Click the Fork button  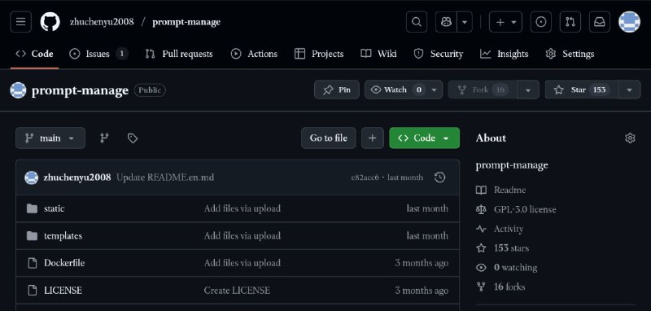pos(483,90)
